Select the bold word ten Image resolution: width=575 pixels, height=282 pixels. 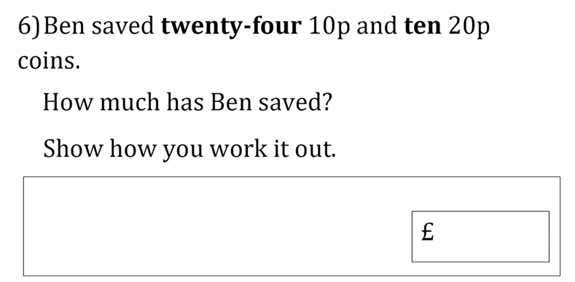[423, 27]
